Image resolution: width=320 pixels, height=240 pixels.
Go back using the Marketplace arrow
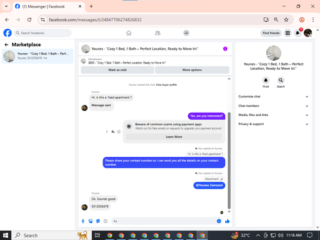click(x=6, y=45)
